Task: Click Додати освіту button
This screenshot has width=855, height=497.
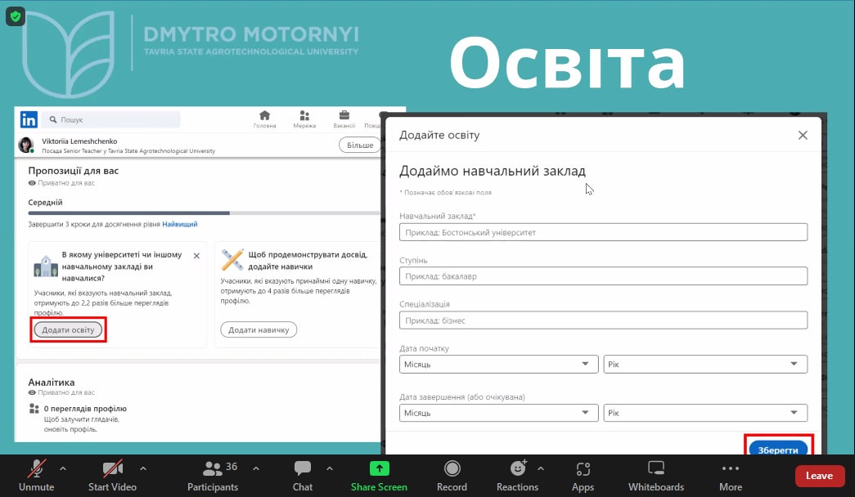Action: [68, 329]
